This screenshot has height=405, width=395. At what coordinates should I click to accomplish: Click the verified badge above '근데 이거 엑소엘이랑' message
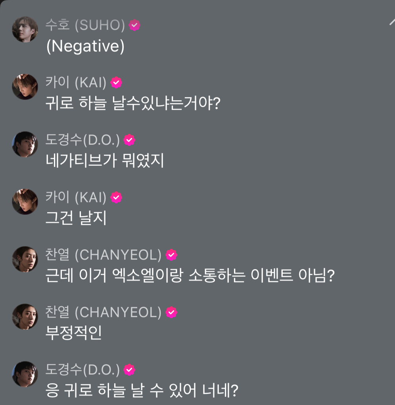[x=171, y=255]
